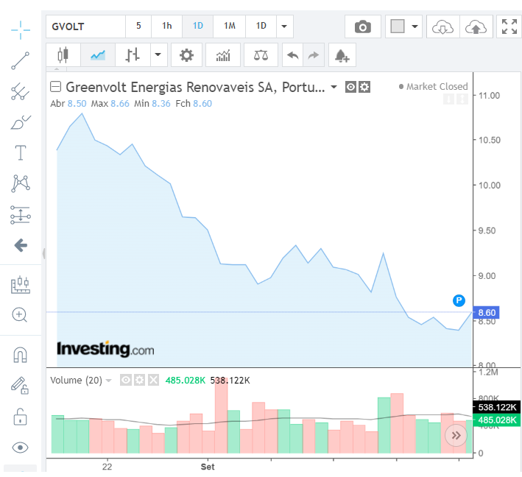
Task: Toggle Volume indicator visibility eye
Action: [126, 380]
